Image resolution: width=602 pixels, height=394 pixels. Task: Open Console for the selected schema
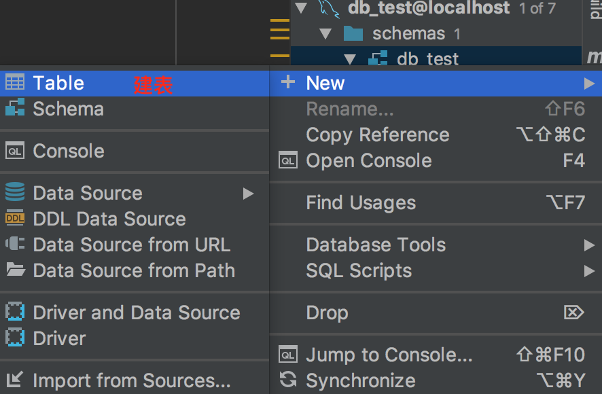[x=370, y=160]
